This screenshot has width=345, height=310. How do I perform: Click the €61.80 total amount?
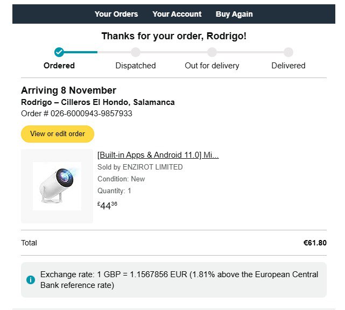tap(315, 243)
